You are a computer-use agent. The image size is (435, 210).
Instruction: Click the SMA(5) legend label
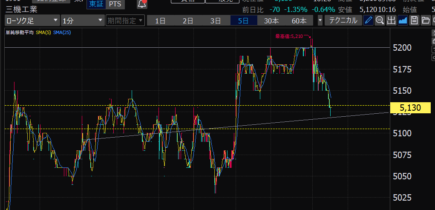click(x=43, y=32)
